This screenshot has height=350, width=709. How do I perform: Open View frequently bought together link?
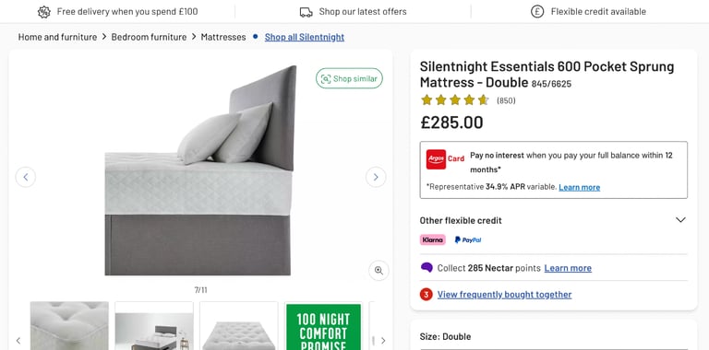tap(504, 295)
